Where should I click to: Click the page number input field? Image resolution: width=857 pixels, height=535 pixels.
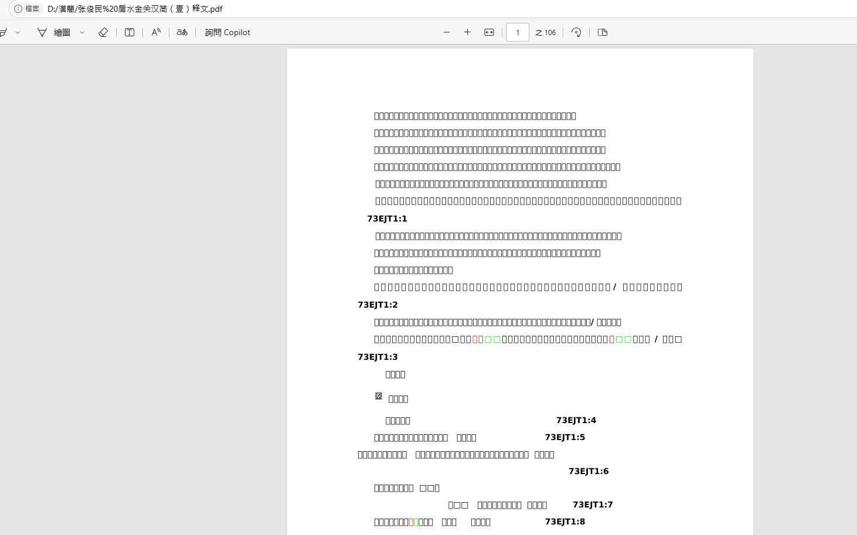(517, 32)
